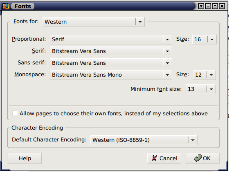229x172 pixels.
Task: Close the Fonts dialog with X
Action: (x=222, y=6)
